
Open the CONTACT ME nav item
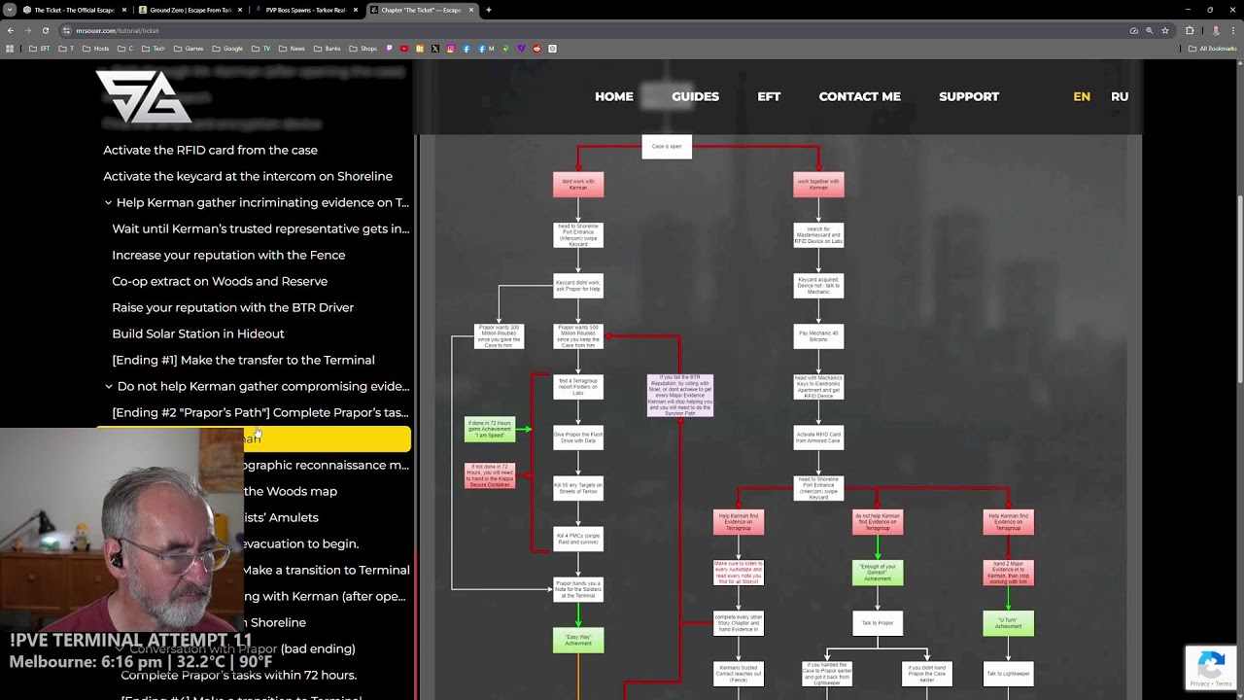pos(860,96)
